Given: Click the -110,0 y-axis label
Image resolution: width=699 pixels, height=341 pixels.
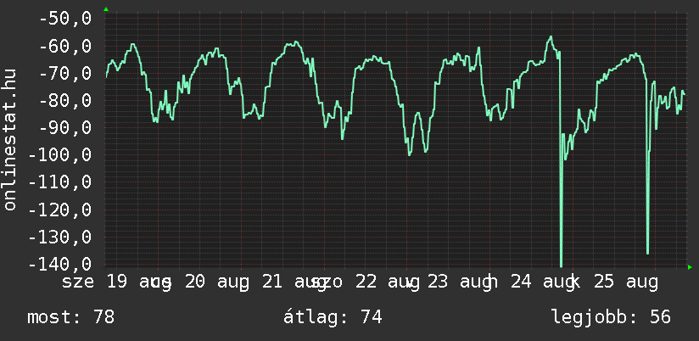Looking at the screenshot, I should click(59, 182).
